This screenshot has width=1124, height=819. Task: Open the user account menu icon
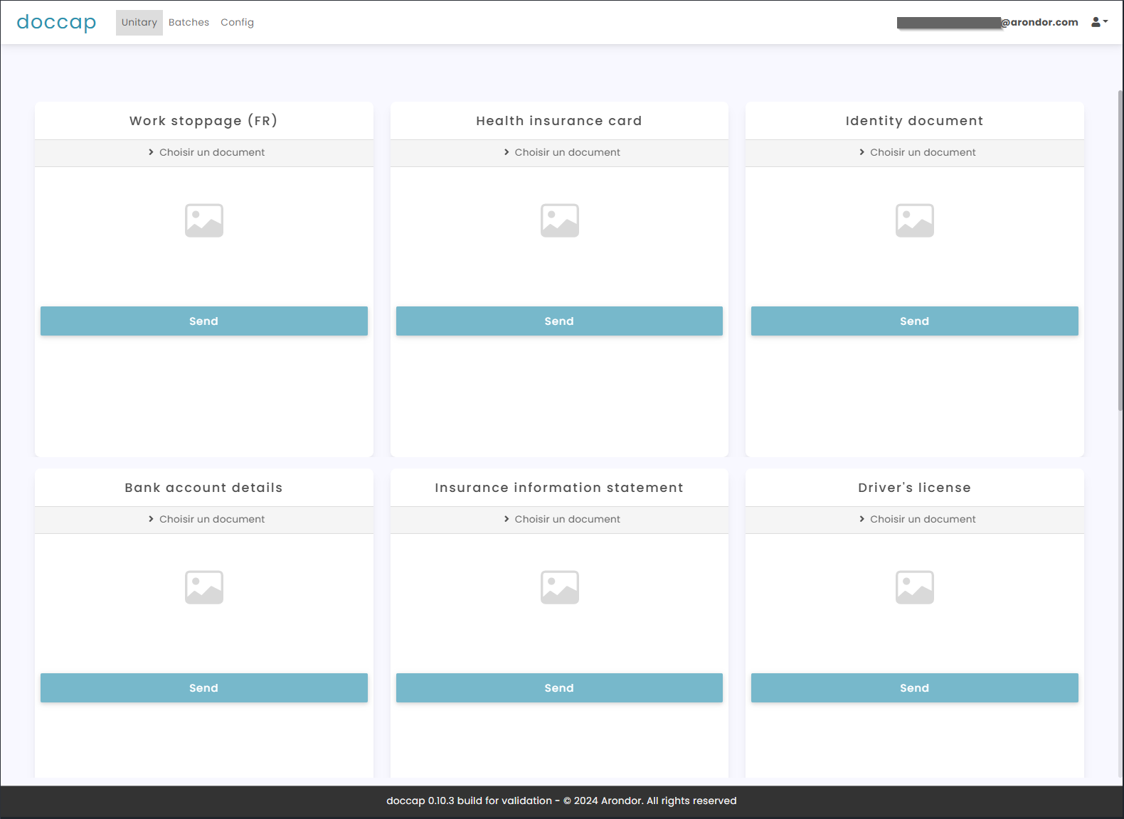coord(1099,22)
